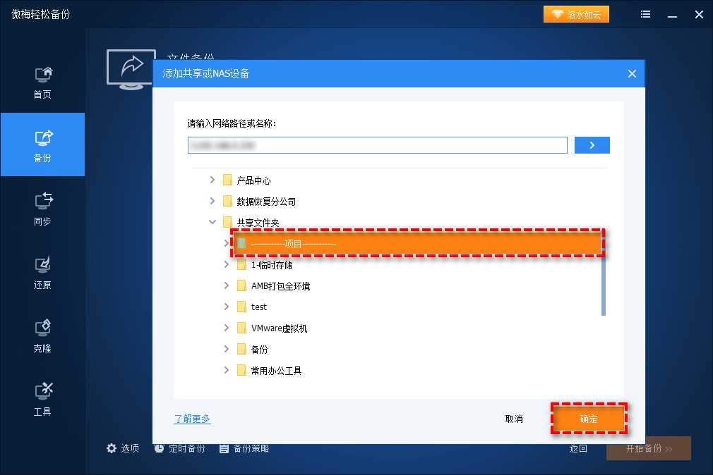Open the 首页 (Home) sidebar icon
The image size is (713, 475).
(42, 81)
